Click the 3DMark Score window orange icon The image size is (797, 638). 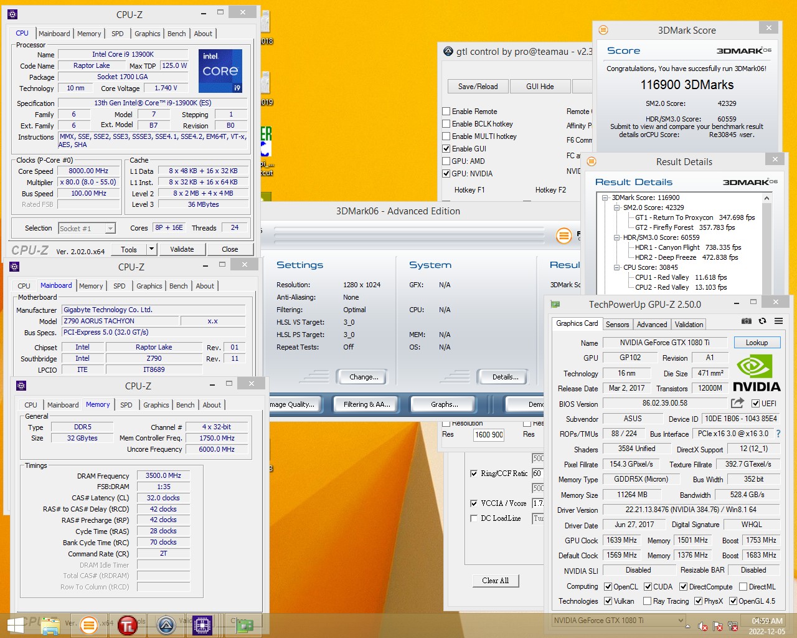[603, 30]
